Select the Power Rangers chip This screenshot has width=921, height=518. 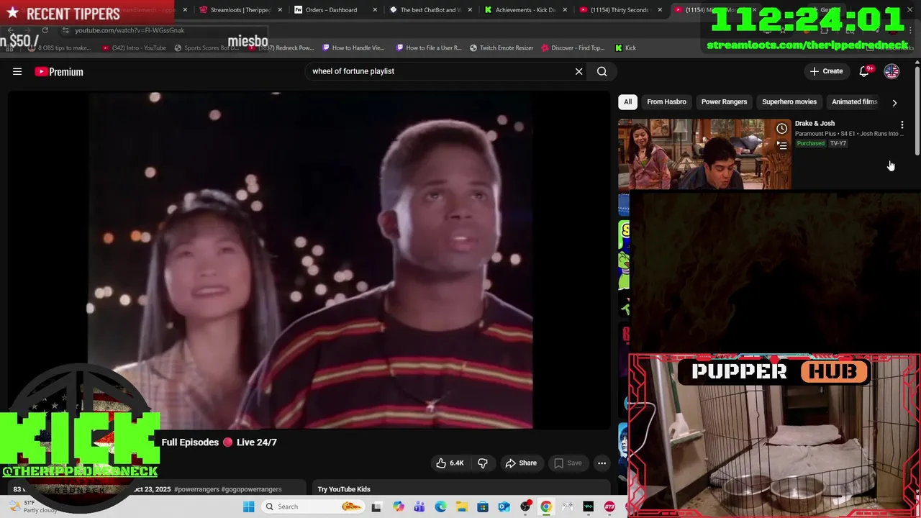coord(724,101)
